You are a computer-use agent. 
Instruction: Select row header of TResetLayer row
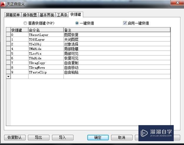(8, 34)
